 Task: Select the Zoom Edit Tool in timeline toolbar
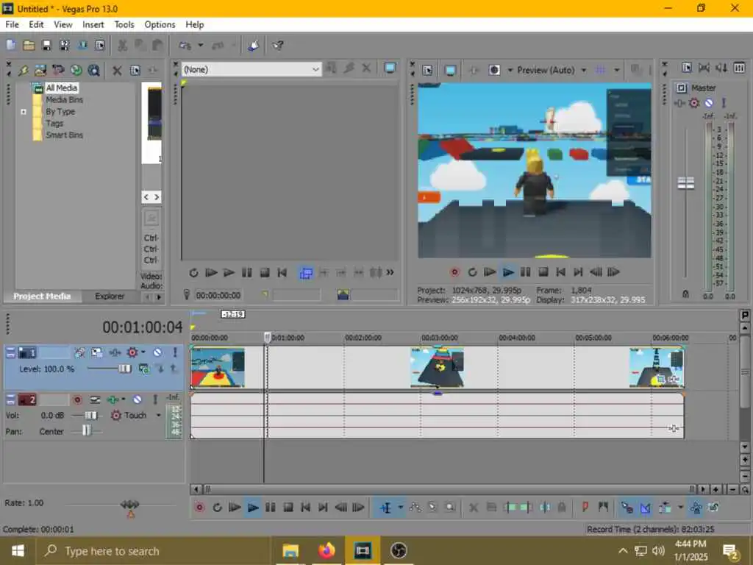tap(450, 508)
